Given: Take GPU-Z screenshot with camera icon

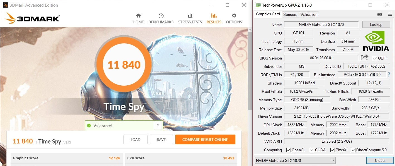Looking at the screenshot, I should [x=379, y=14].
